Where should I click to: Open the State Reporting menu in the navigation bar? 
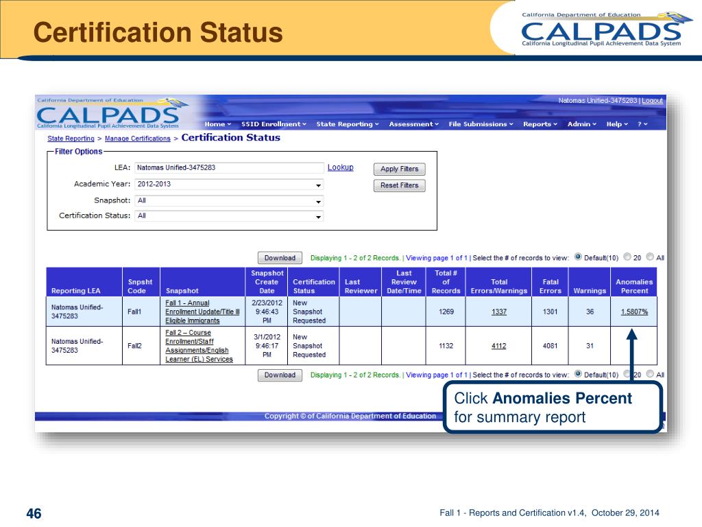tap(348, 124)
